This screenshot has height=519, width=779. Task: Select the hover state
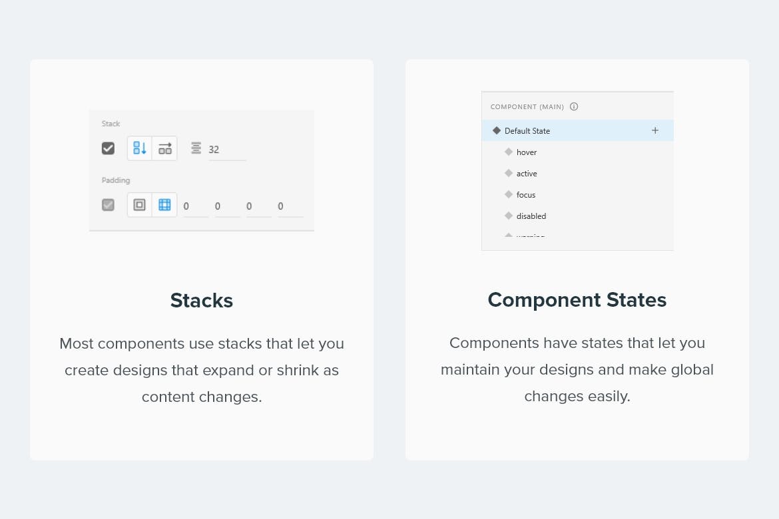(526, 152)
